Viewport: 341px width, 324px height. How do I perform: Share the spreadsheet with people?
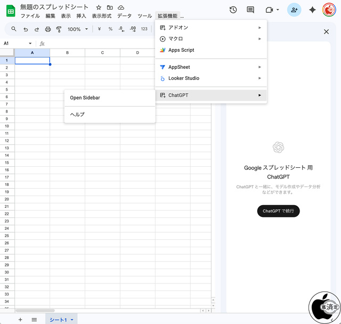[x=294, y=10]
